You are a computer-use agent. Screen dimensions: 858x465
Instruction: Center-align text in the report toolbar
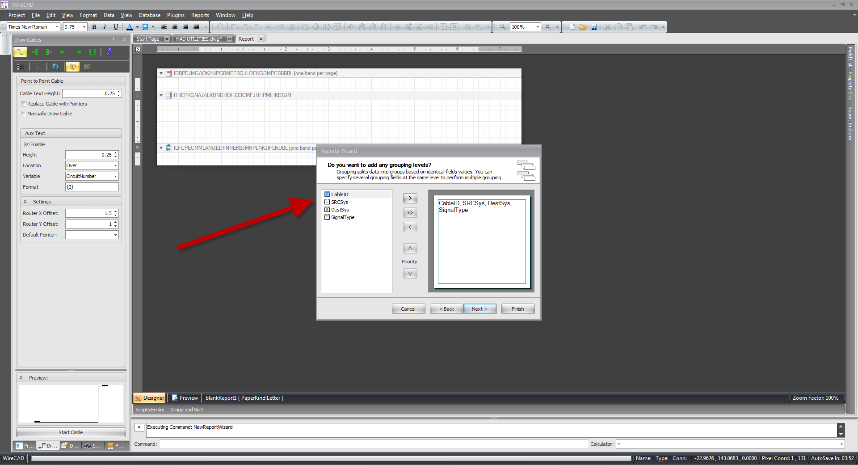175,27
